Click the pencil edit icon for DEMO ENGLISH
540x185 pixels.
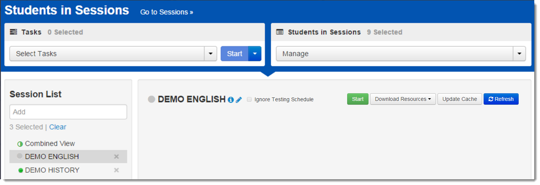point(239,100)
